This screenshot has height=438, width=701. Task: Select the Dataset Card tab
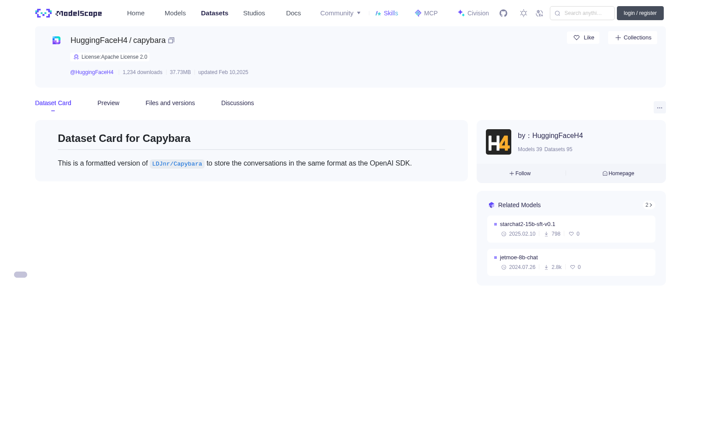(x=53, y=103)
